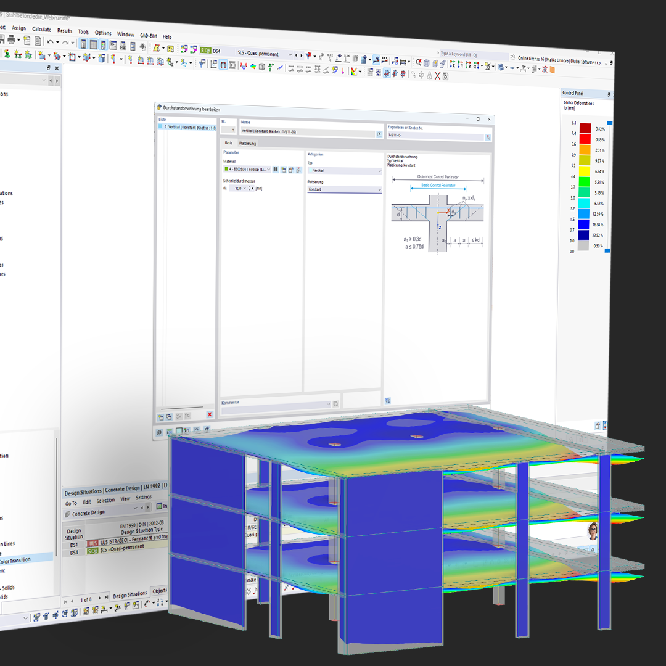Select the Undo icon on the toolbar

coord(49,42)
